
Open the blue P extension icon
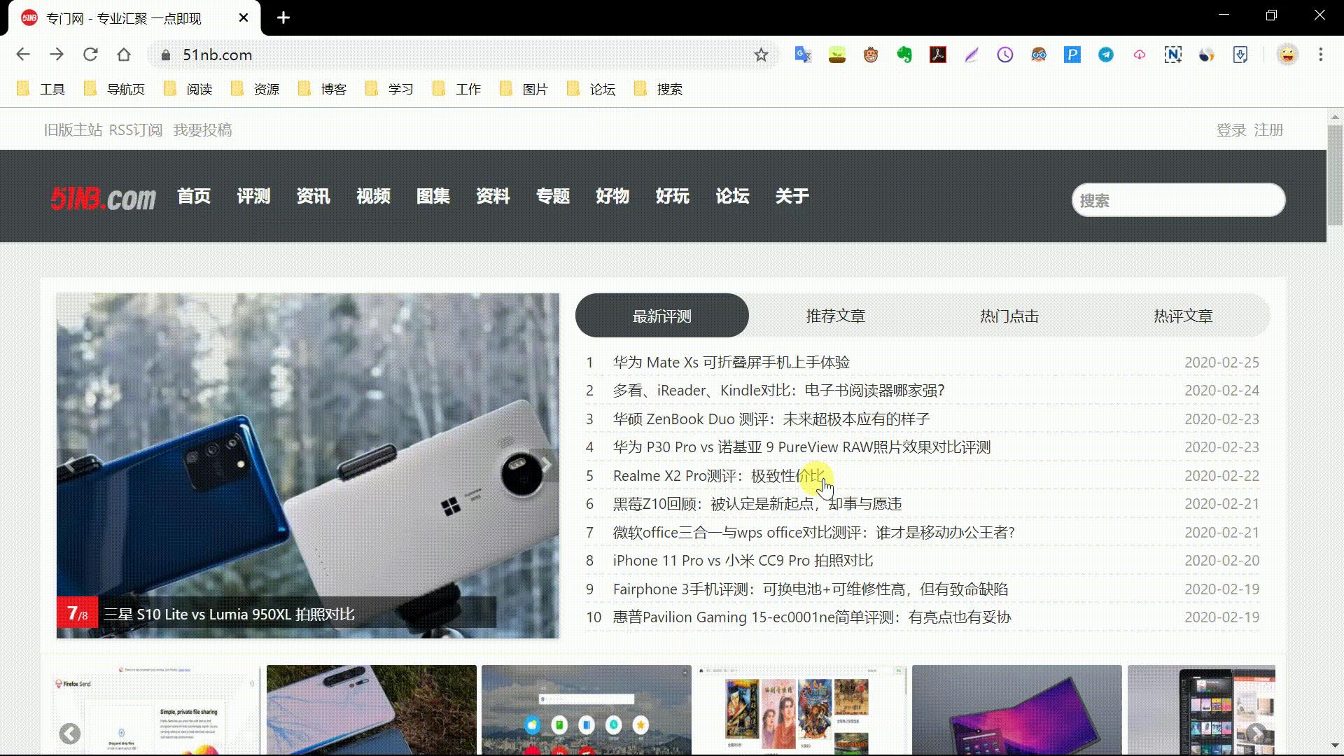coord(1072,55)
